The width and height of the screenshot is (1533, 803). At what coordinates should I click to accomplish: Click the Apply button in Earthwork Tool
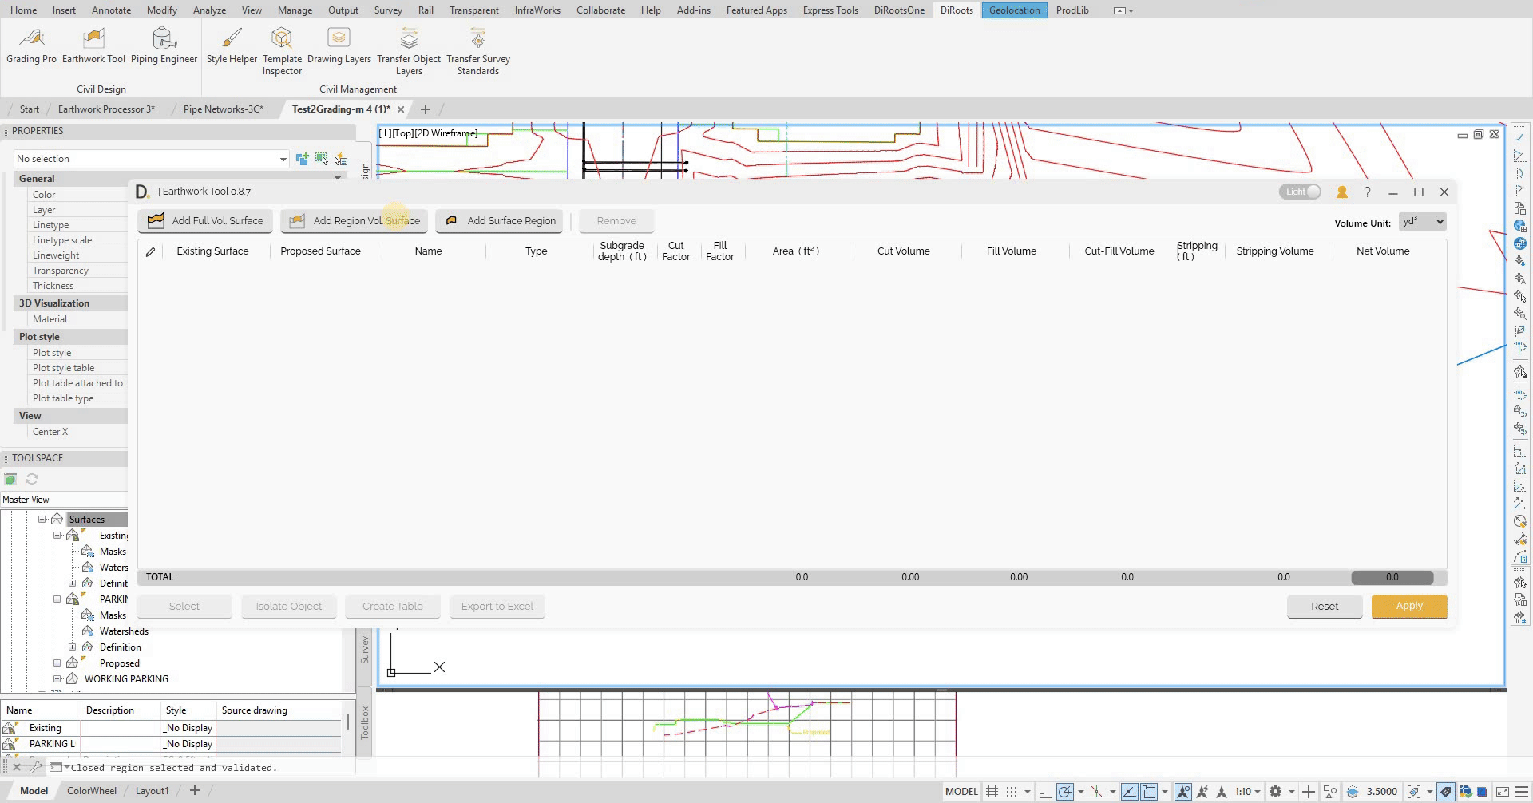click(1408, 606)
